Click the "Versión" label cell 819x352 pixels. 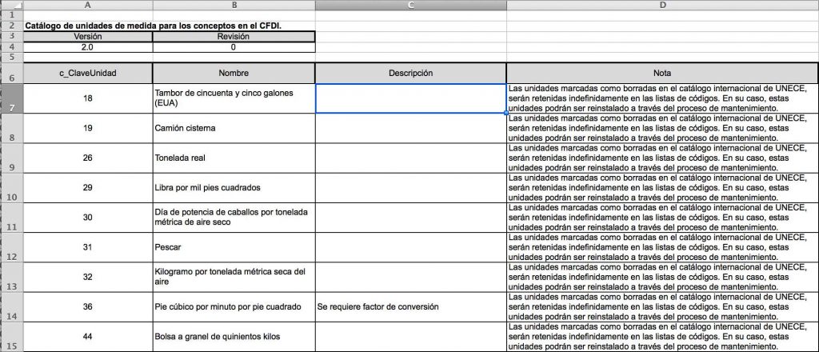tap(88, 37)
